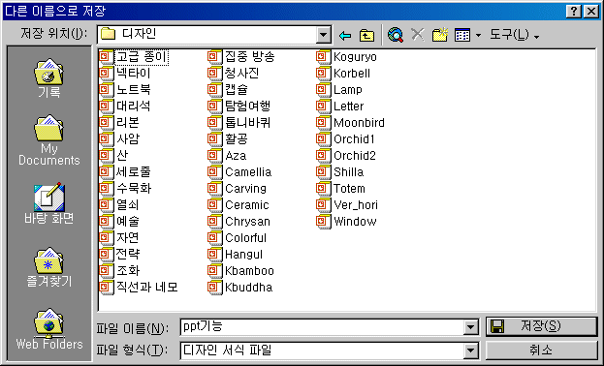Select the Korbell template icon

(x=323, y=74)
